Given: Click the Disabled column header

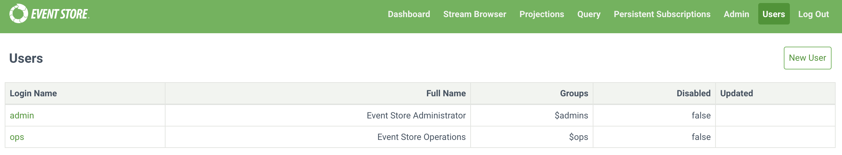Looking at the screenshot, I should [693, 93].
